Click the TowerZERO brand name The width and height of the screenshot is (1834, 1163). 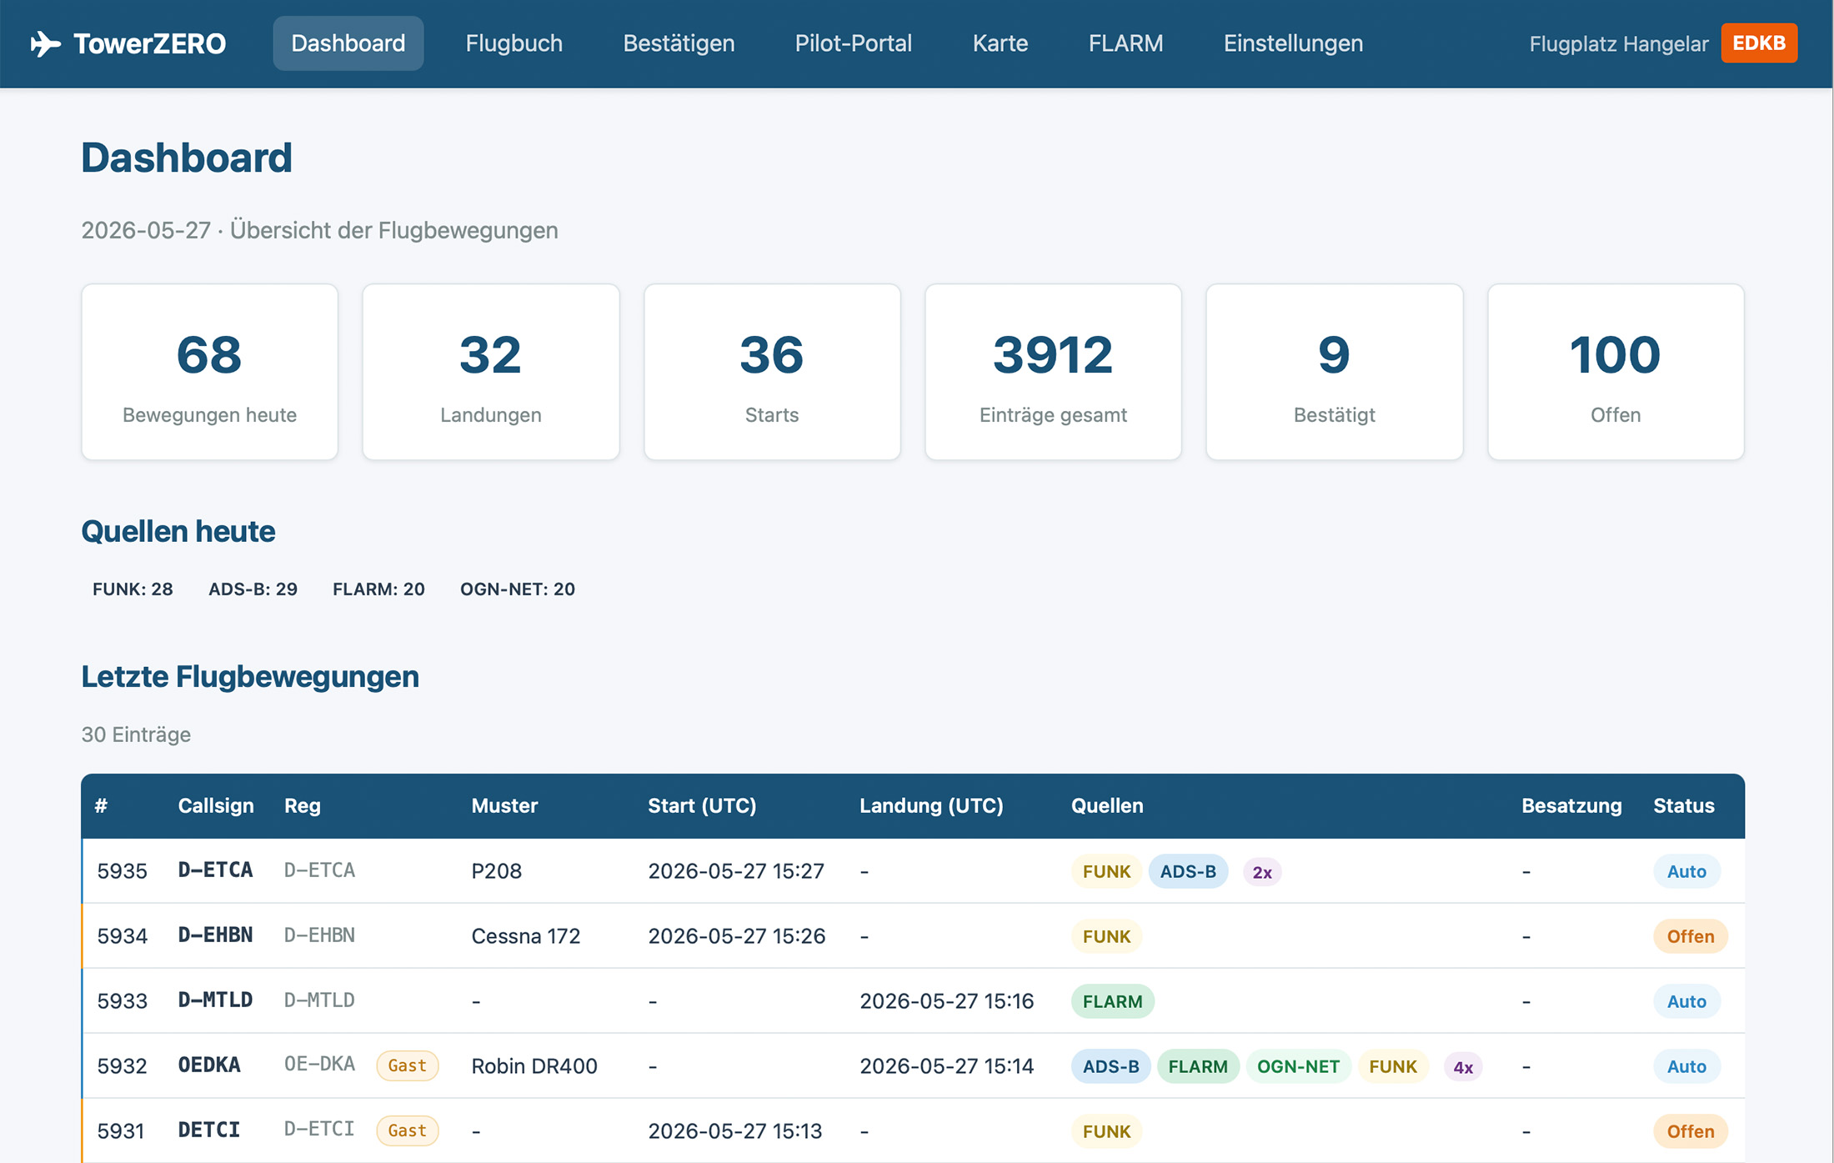tap(149, 43)
